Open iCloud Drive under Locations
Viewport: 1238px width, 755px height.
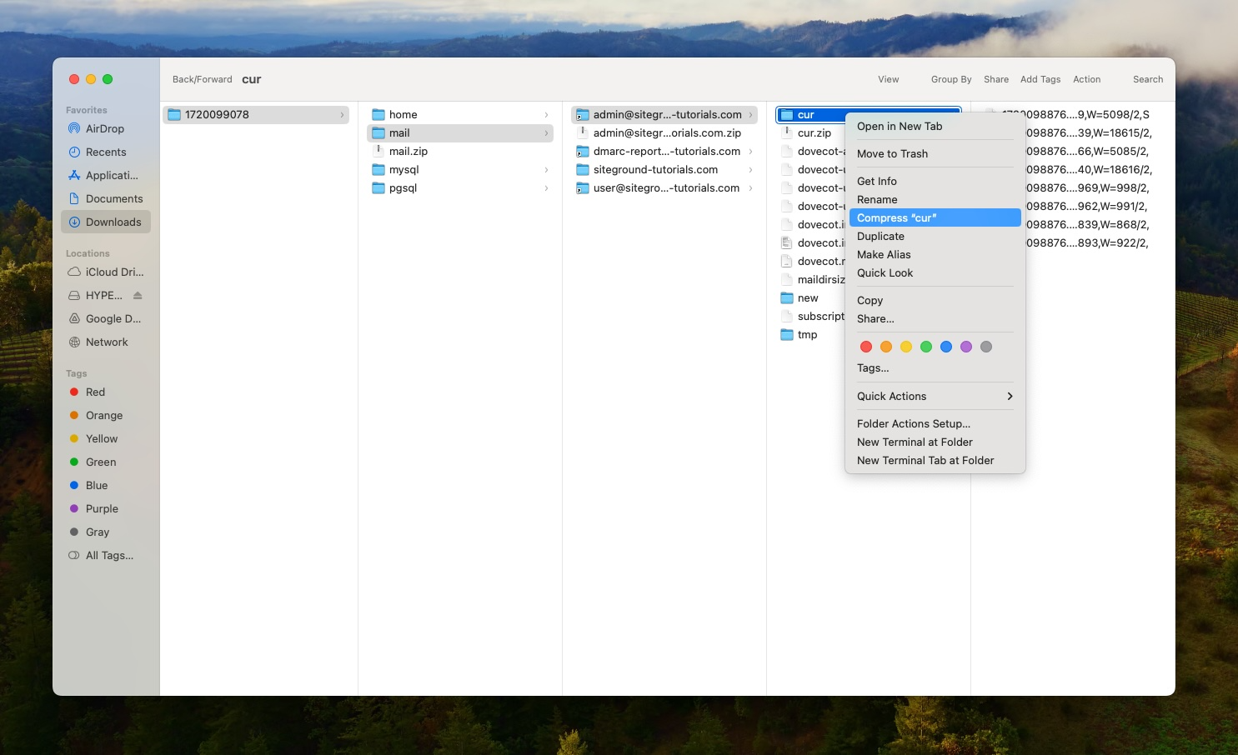pos(113,272)
